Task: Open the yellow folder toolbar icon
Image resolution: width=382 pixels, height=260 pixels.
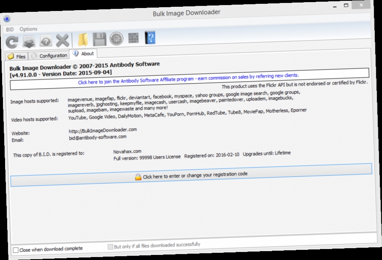Action: click(x=83, y=40)
